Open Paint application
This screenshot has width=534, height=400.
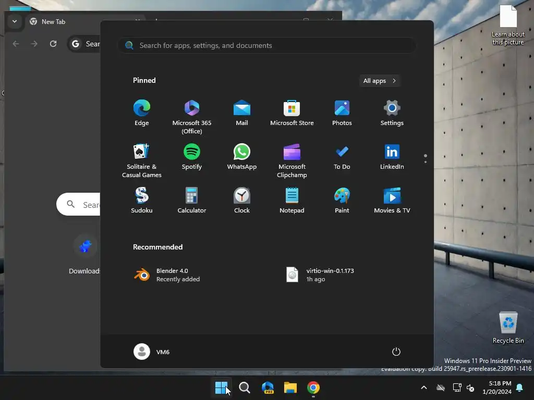(342, 201)
